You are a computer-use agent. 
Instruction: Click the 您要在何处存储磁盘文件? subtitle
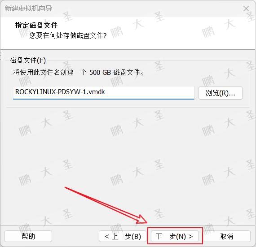click(x=68, y=35)
